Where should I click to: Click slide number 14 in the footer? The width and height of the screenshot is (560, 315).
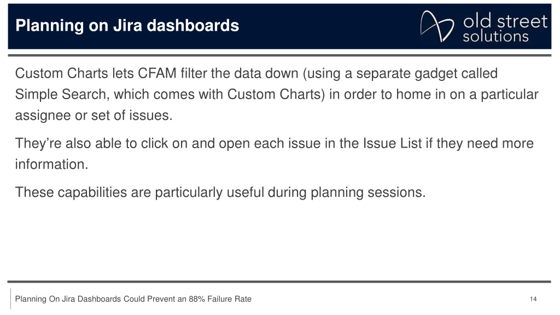click(533, 299)
